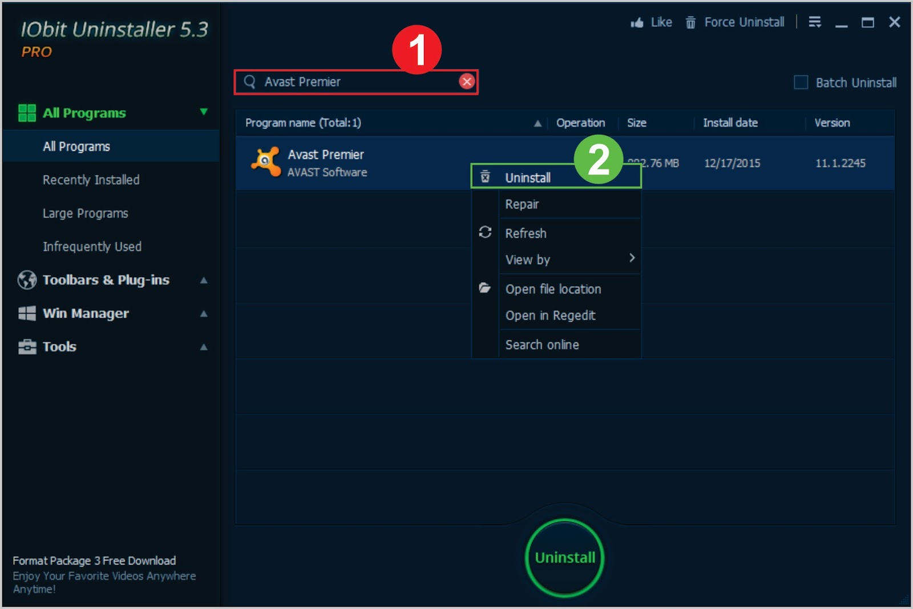The image size is (913, 609).
Task: Click the Avast Premier program name text
Action: (x=326, y=155)
